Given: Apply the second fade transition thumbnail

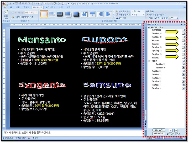Looking at the screenshot, I should click(52, 14).
